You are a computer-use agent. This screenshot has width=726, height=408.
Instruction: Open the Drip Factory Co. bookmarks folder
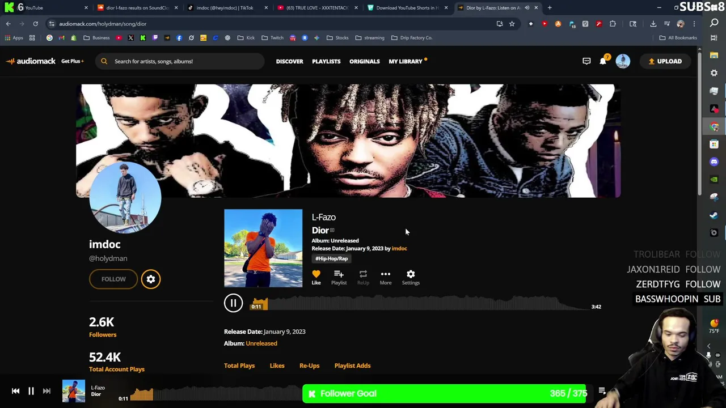tap(412, 38)
